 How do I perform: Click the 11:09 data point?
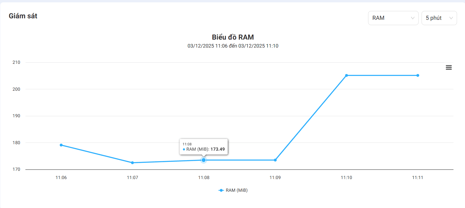[275, 160]
